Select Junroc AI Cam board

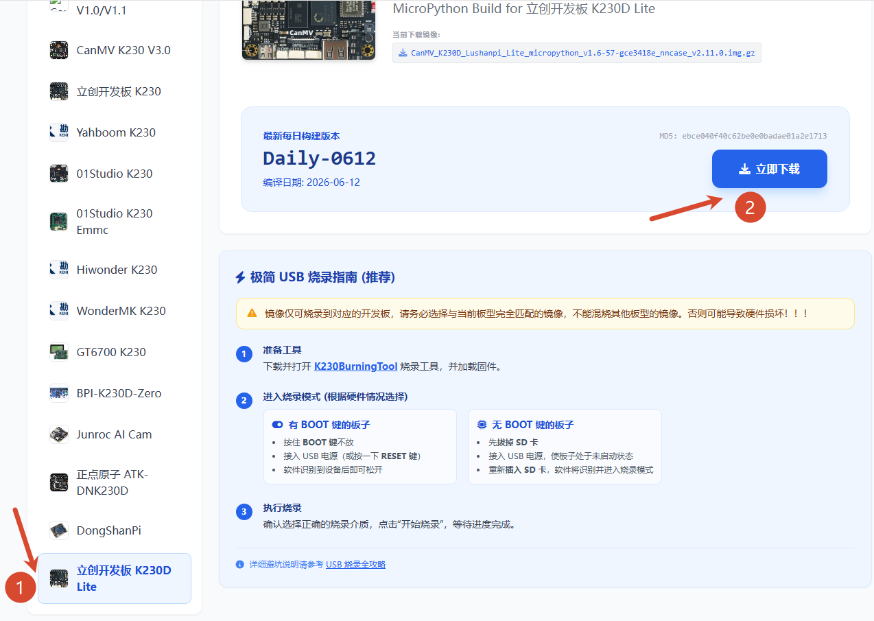coord(115,434)
